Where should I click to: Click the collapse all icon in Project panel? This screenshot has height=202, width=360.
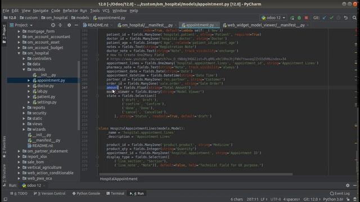[60, 25]
